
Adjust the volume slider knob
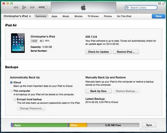46,7
